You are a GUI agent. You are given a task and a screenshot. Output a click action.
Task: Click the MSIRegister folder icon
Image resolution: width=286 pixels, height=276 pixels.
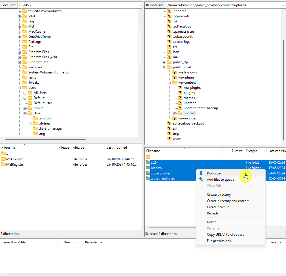pyautogui.click(x=3, y=164)
